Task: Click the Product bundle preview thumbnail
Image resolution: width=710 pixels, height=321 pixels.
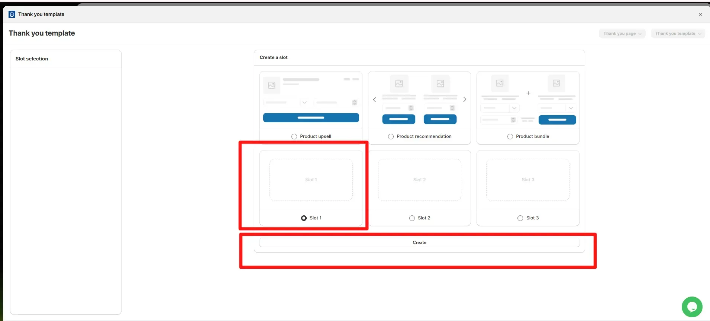Action: [528, 100]
